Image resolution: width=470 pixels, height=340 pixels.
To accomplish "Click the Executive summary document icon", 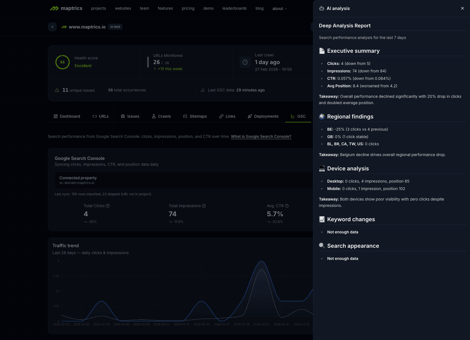I will (x=322, y=51).
